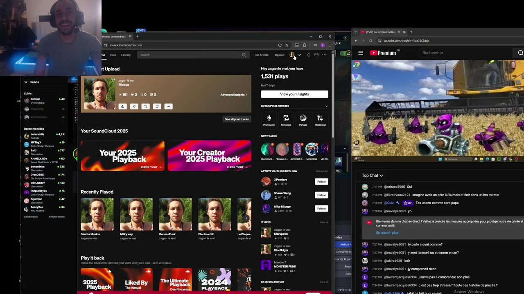
Task: Click View your Insights button
Action: point(294,94)
